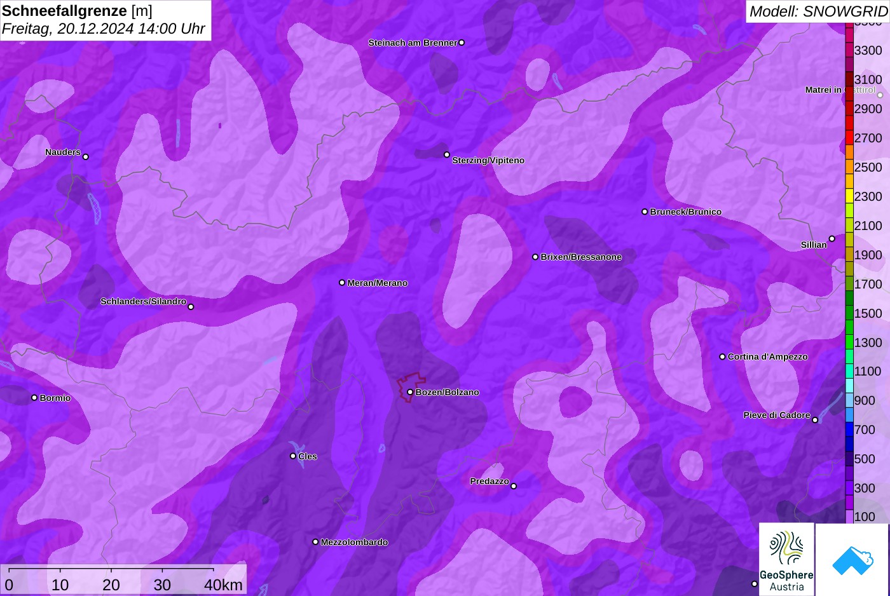
Task: Click the Sillian marker dot
Action: 832,239
